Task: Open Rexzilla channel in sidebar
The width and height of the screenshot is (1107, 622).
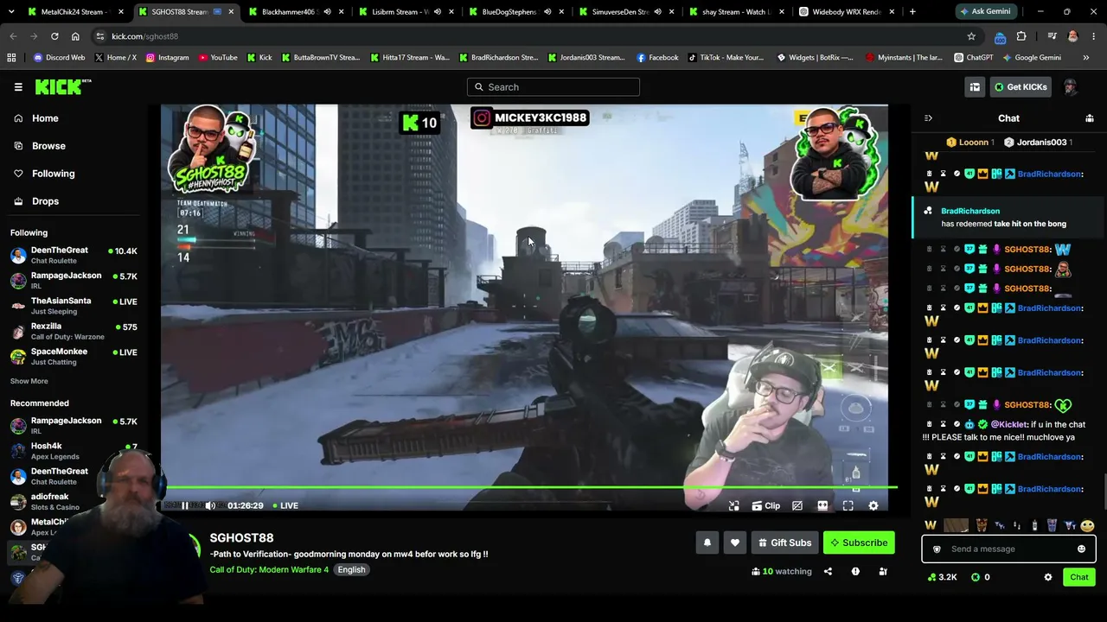Action: click(x=74, y=331)
